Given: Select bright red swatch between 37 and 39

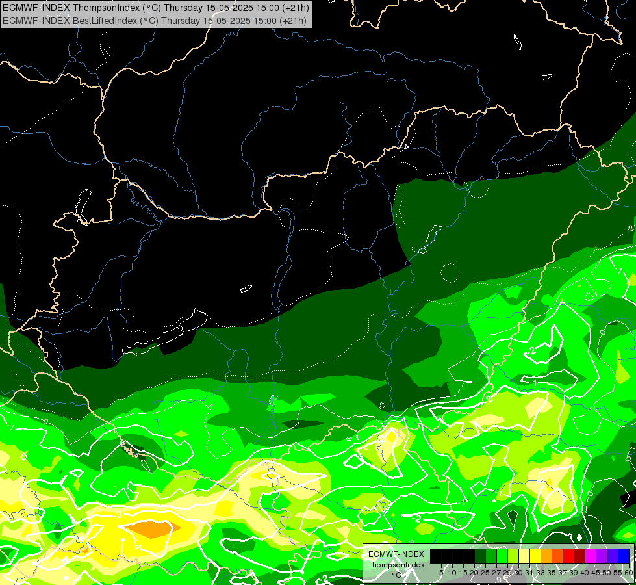Looking at the screenshot, I should [568, 556].
